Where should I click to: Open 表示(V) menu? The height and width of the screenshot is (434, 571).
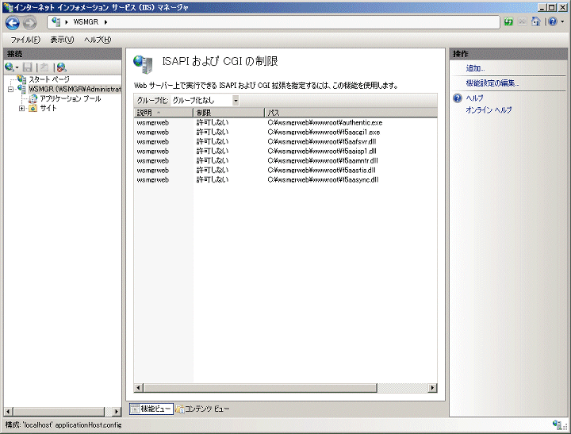point(62,40)
